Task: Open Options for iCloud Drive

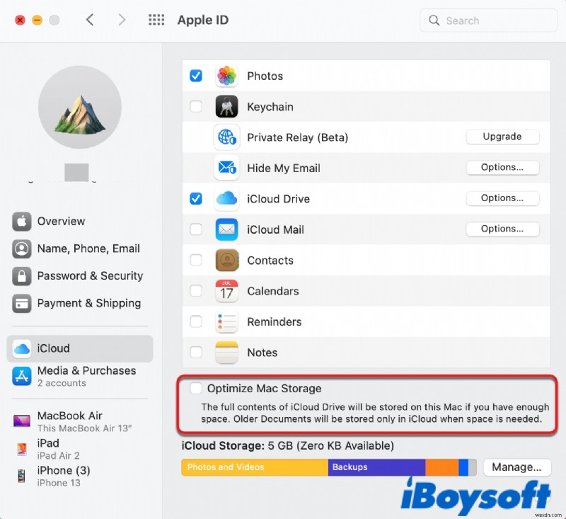Action: click(502, 198)
